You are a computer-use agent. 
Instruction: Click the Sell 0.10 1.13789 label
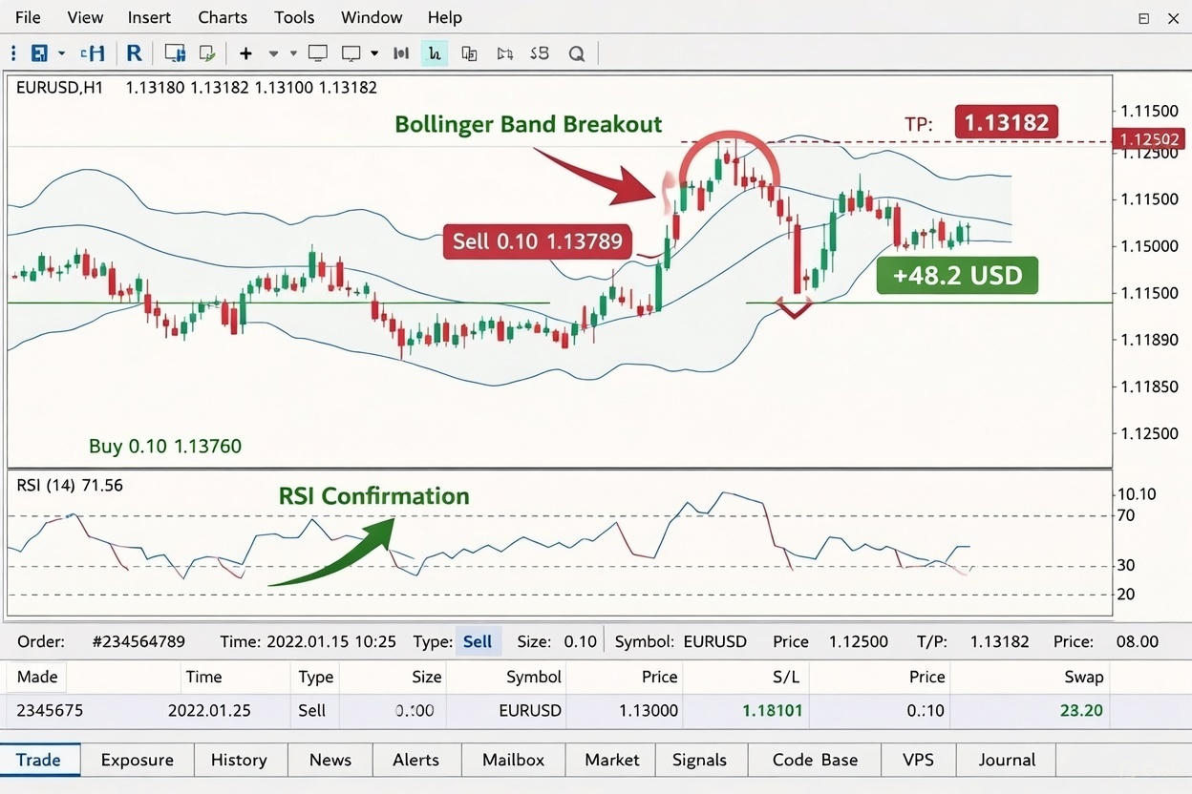tap(537, 241)
